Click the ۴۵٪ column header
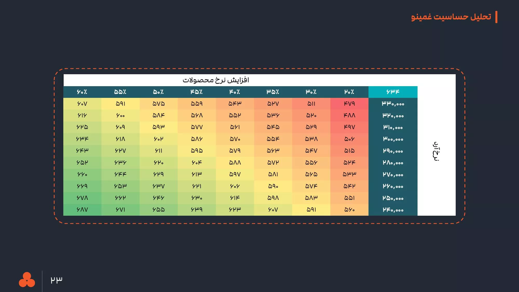The height and width of the screenshot is (292, 519). (x=196, y=92)
